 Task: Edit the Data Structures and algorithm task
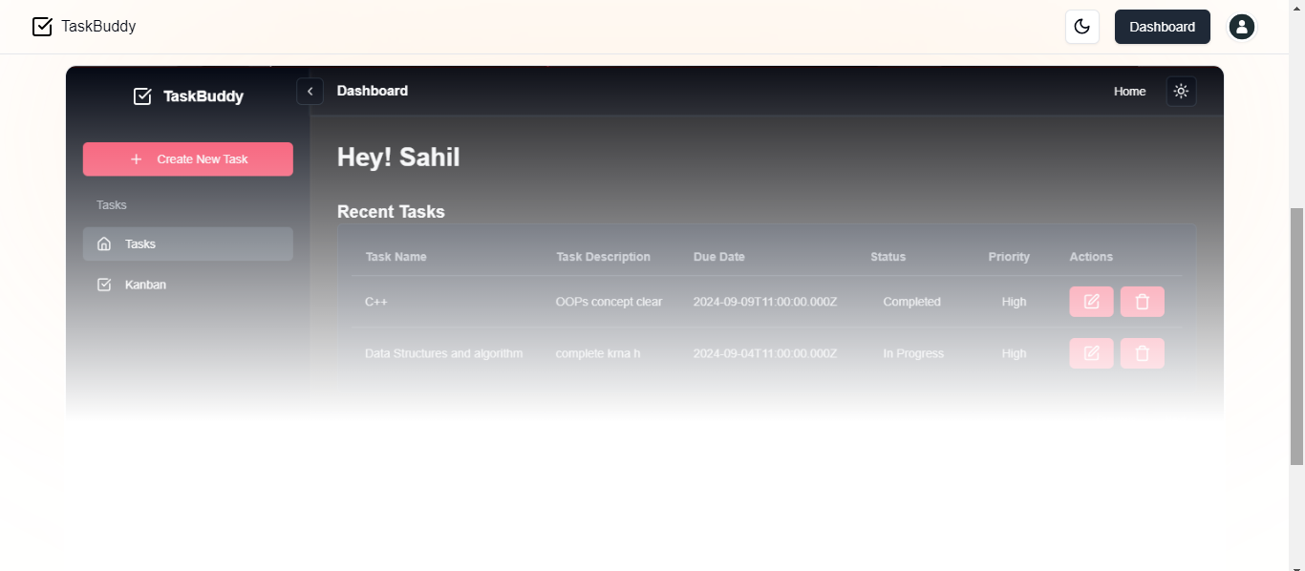pyautogui.click(x=1091, y=352)
